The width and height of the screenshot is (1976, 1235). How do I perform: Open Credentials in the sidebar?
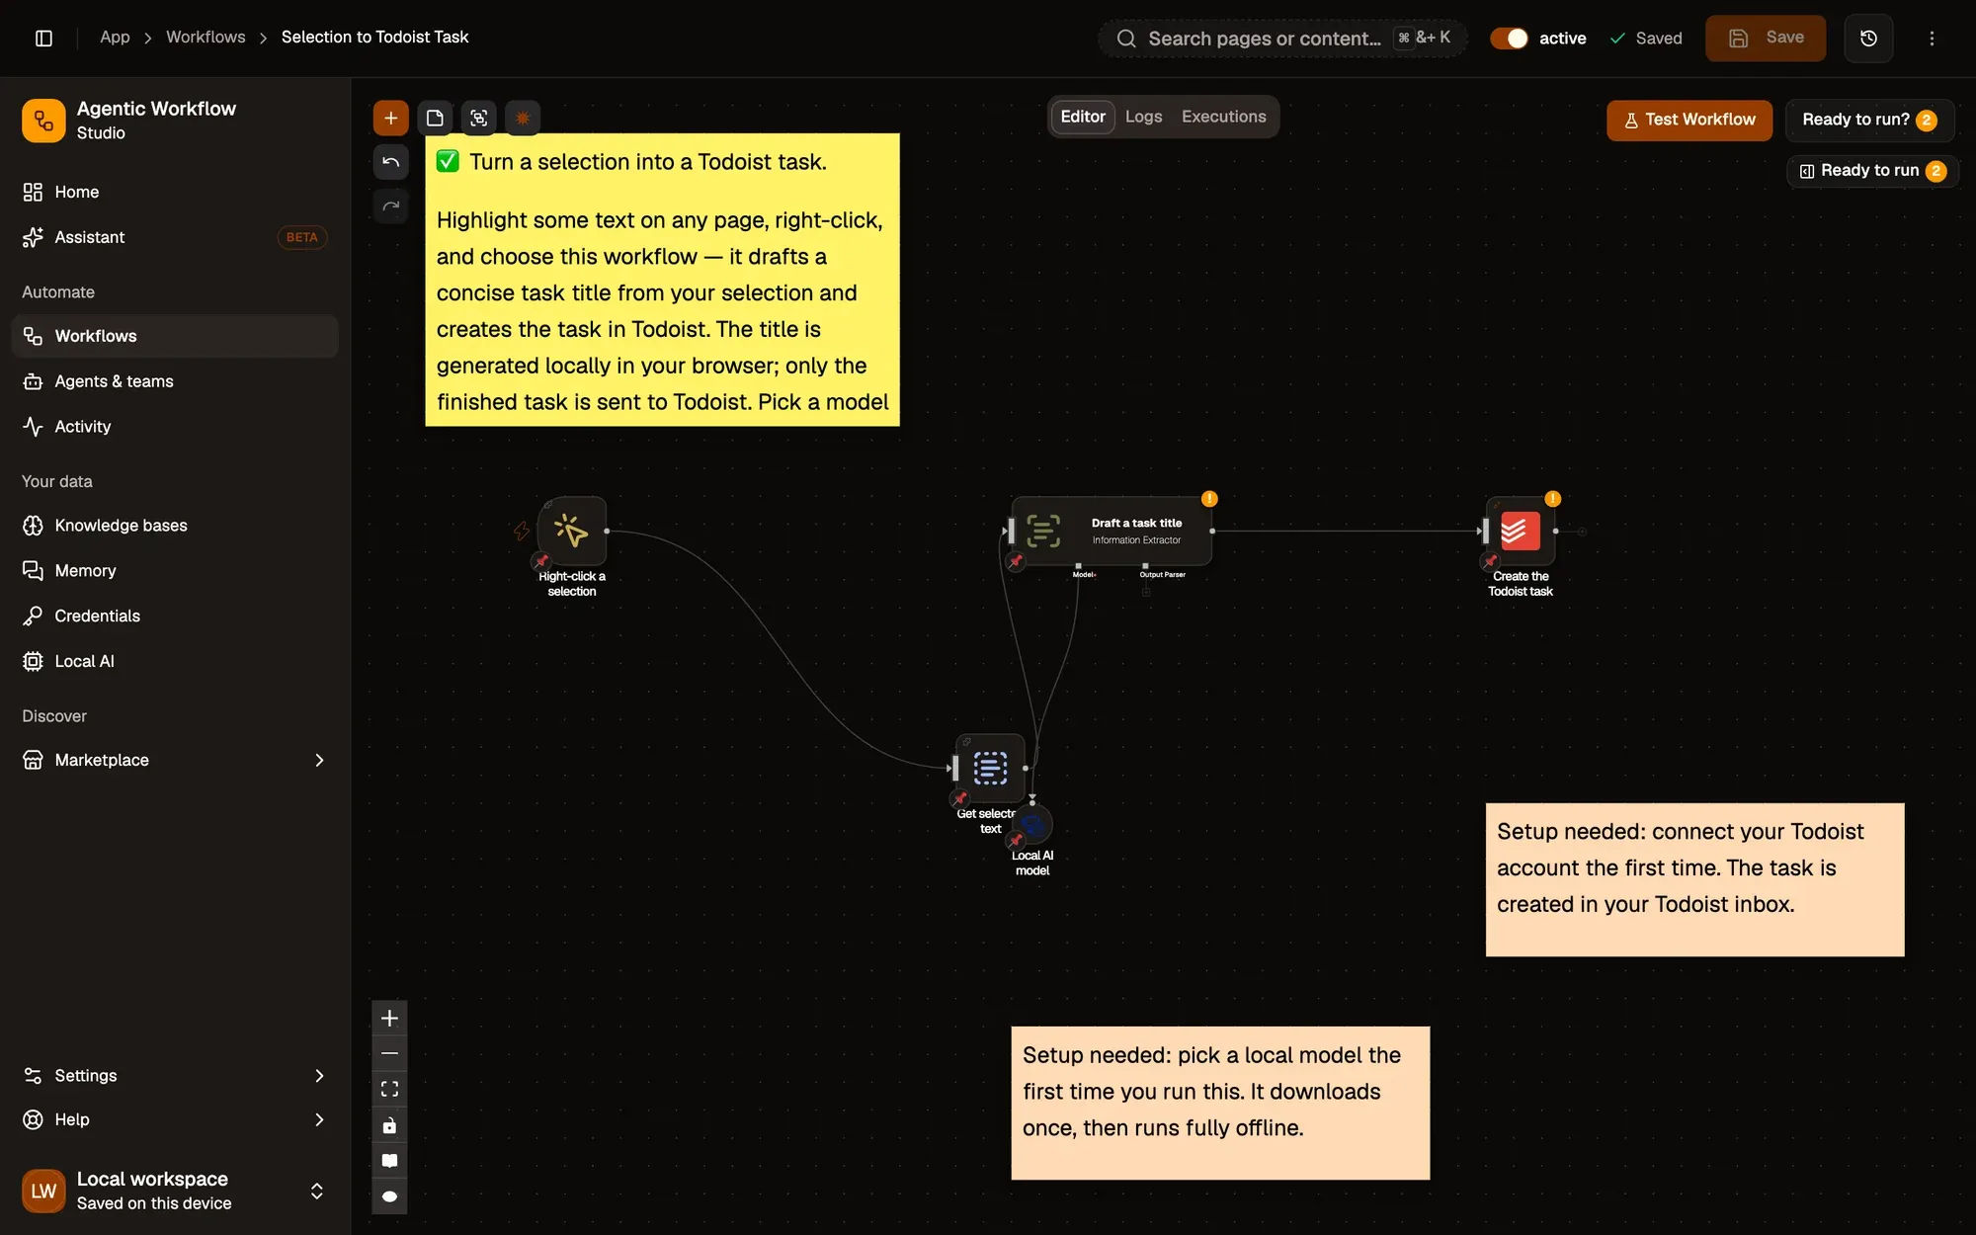pyautogui.click(x=175, y=616)
